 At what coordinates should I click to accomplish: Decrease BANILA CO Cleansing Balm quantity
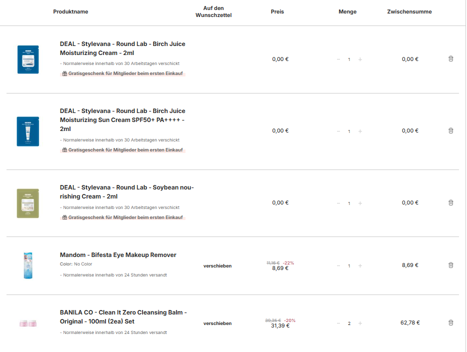(338, 323)
